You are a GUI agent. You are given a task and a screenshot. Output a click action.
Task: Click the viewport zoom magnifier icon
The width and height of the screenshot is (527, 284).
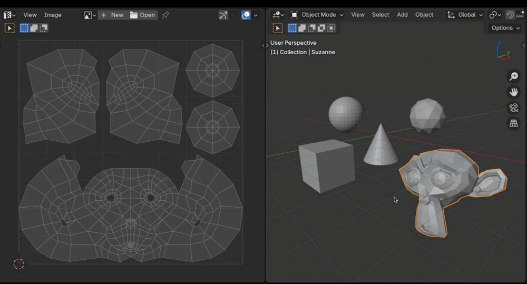pos(513,76)
